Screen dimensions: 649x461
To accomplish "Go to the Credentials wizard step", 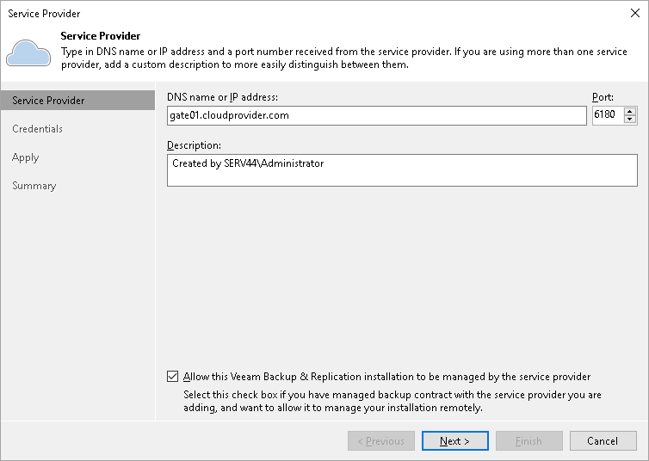I will click(37, 129).
